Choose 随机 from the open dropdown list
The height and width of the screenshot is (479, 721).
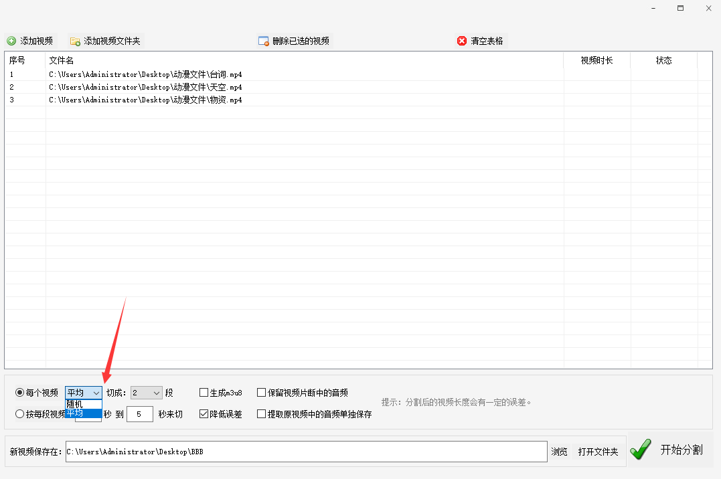83,404
